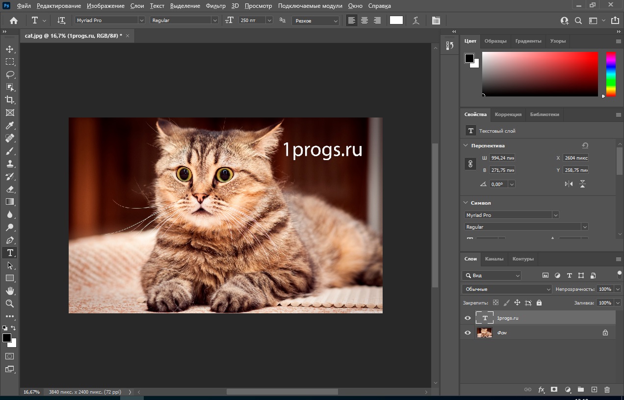Hide the 1progs.ru text layer
The width and height of the screenshot is (624, 400).
(x=468, y=318)
